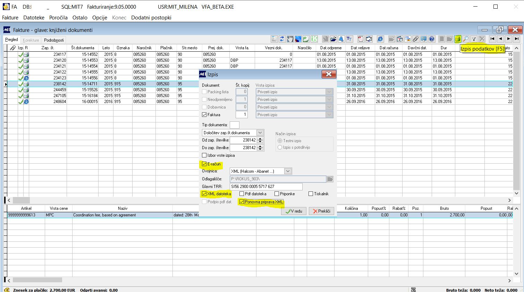Click the refresh arrows toolbar icon
The width and height of the screenshot is (524, 292).
(282, 39)
